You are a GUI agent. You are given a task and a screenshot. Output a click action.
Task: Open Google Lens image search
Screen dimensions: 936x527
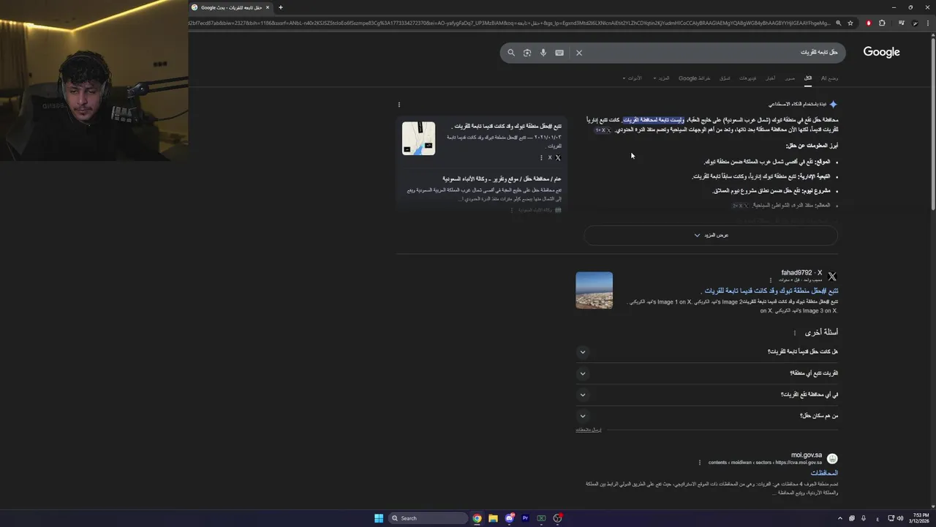click(527, 53)
